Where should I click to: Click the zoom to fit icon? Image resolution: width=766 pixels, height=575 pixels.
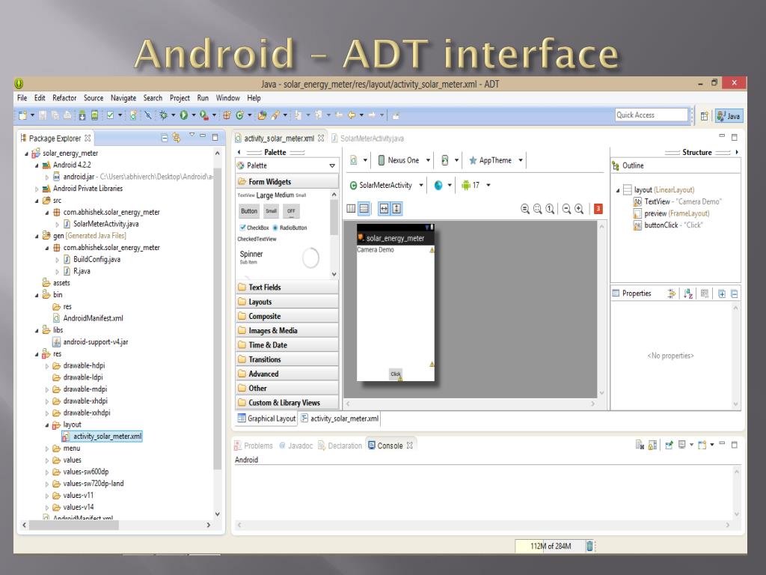coord(538,209)
